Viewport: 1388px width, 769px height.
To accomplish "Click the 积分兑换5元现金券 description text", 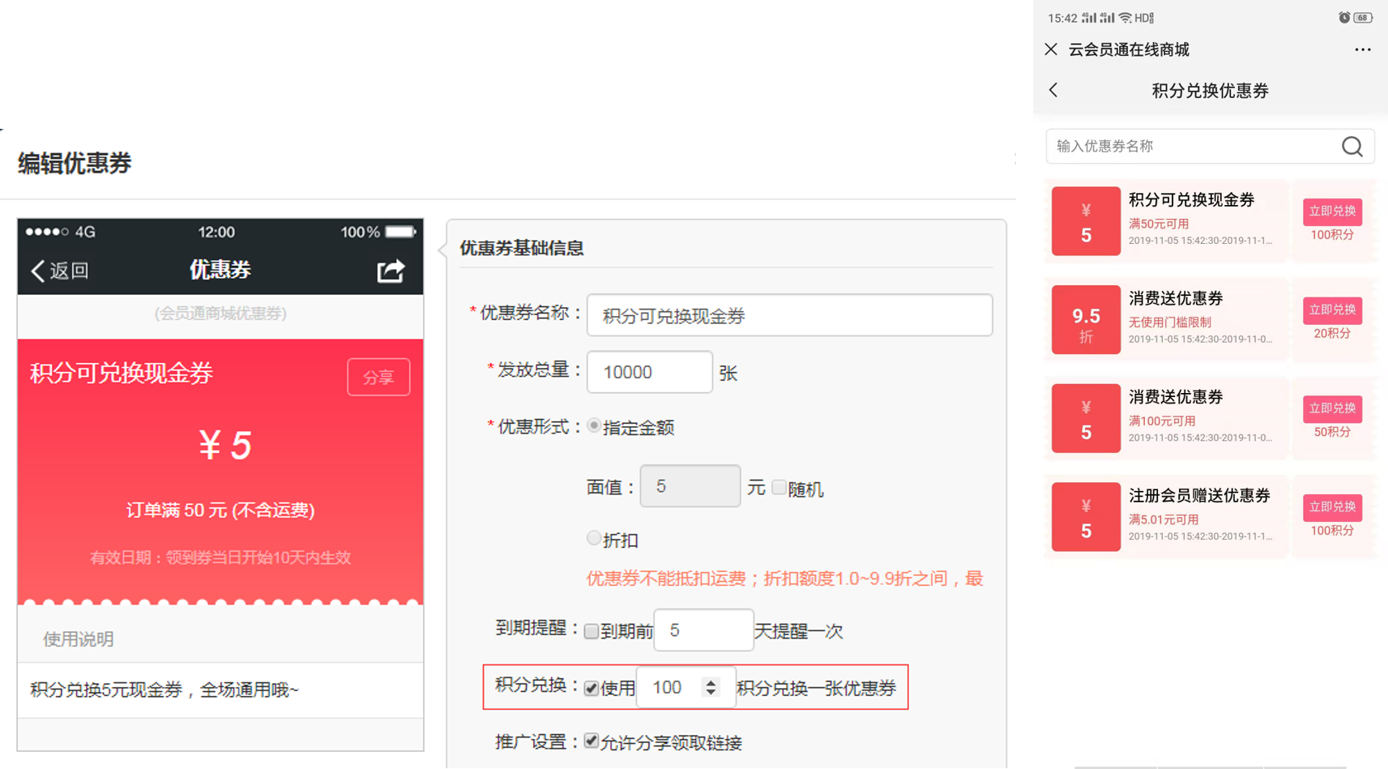I will click(164, 690).
